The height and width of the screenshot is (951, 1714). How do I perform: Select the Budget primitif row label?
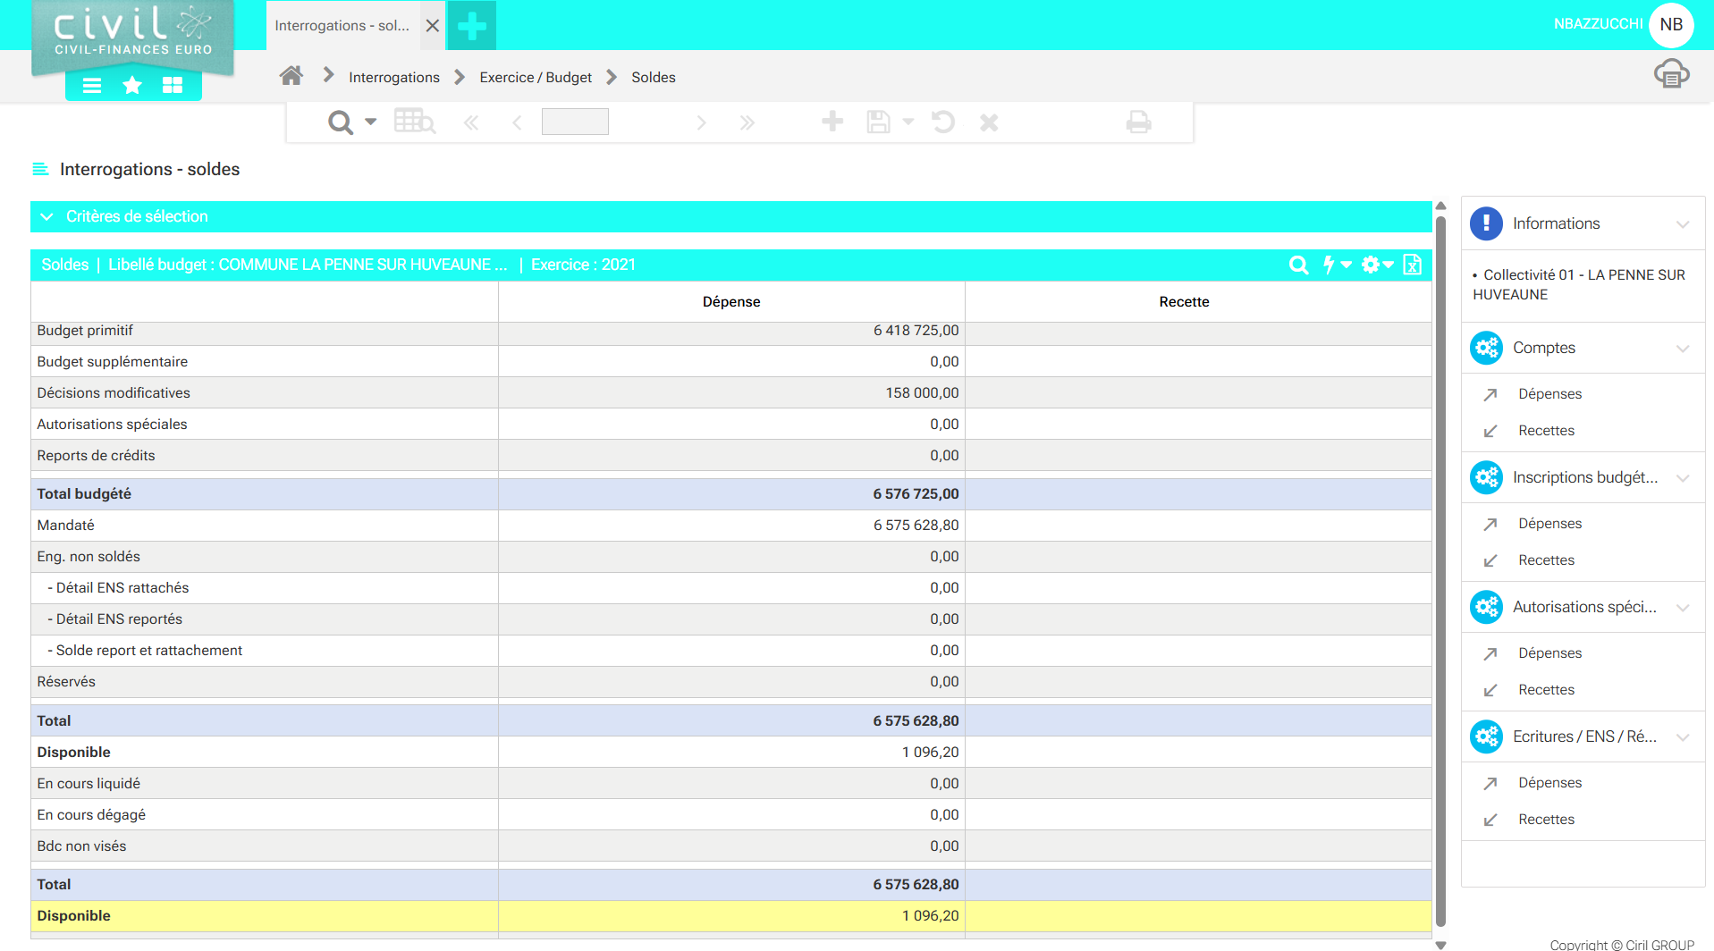click(85, 331)
